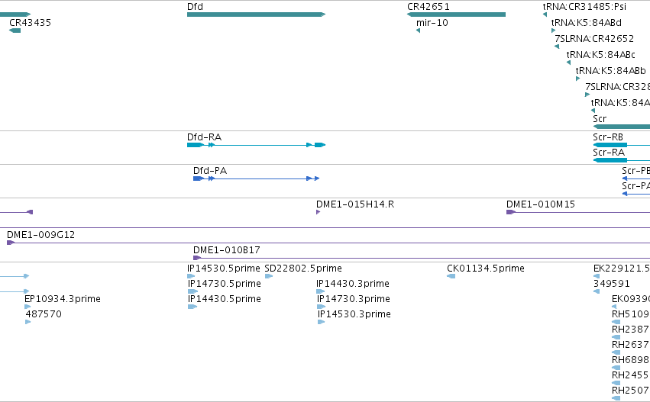Select the RH6898 EST label

(630, 360)
